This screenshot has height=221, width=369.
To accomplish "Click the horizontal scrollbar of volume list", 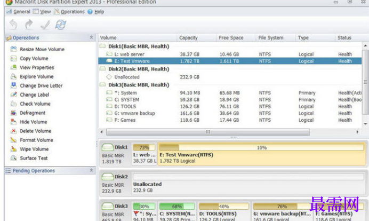I will [208, 132].
